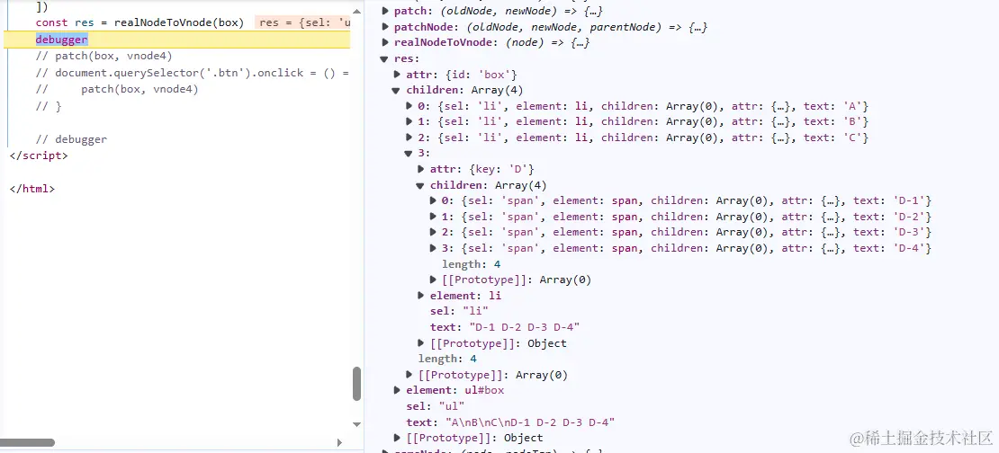
Task: Collapse the top-level children Array(4)
Action: [x=397, y=91]
